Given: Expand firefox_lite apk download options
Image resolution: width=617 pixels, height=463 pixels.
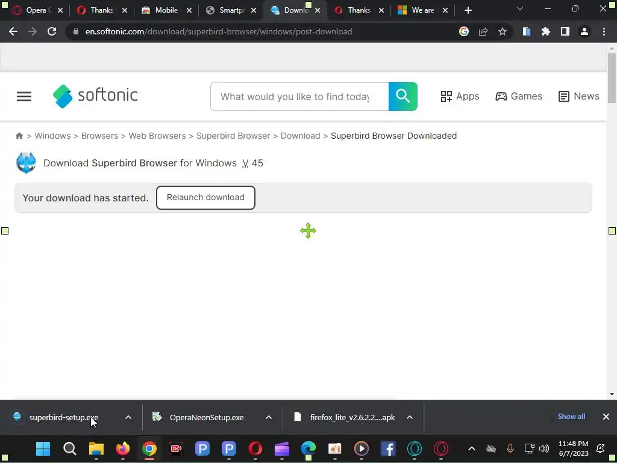Looking at the screenshot, I should coord(410,417).
